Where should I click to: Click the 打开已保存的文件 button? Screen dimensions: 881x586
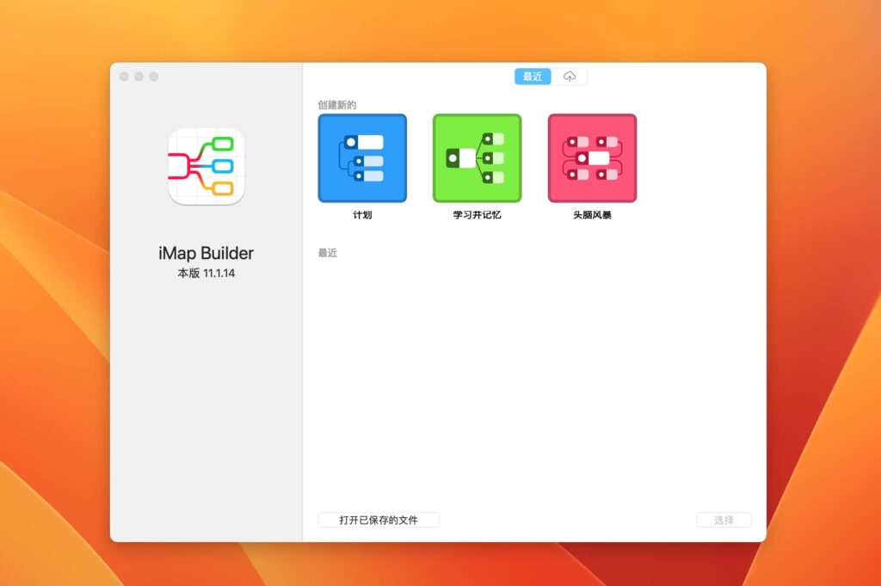(x=379, y=519)
